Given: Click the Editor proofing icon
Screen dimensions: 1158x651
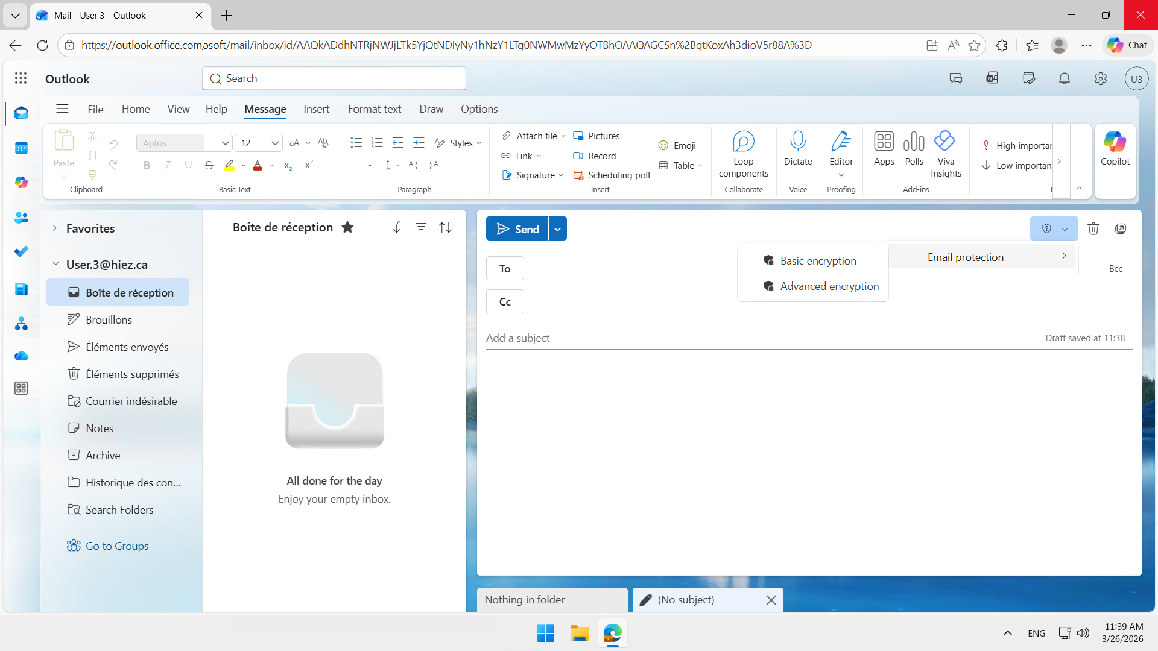Looking at the screenshot, I should pos(841,142).
